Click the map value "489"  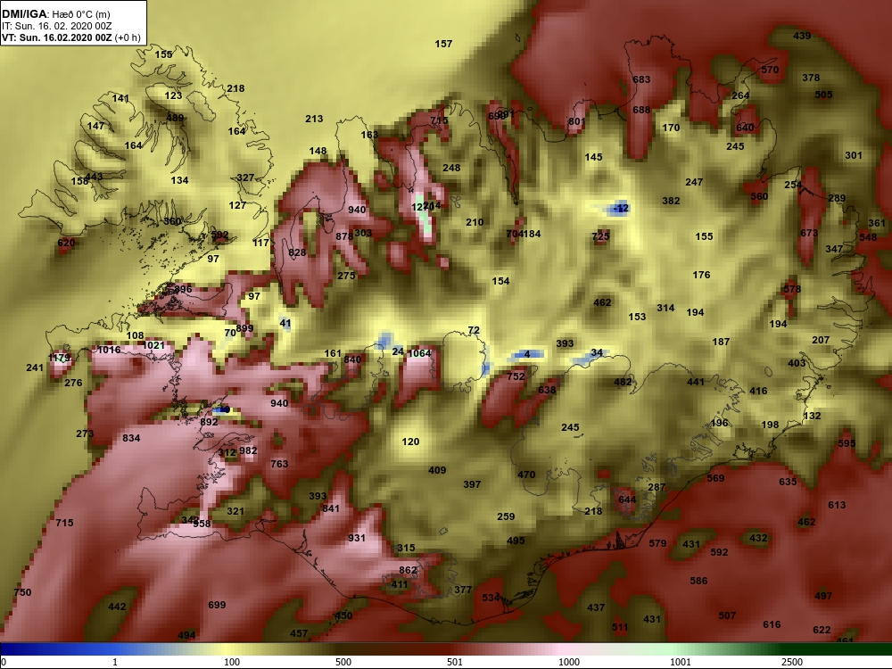(175, 118)
